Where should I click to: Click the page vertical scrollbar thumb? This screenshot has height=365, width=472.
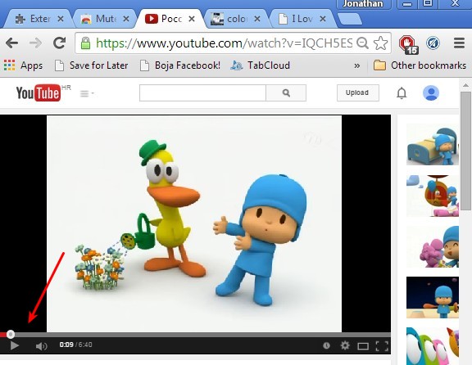[466, 151]
